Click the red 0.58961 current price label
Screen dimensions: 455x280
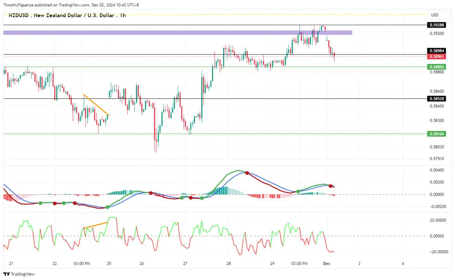(x=437, y=56)
